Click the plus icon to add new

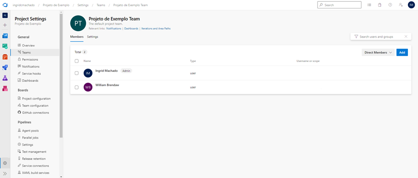[5, 25]
